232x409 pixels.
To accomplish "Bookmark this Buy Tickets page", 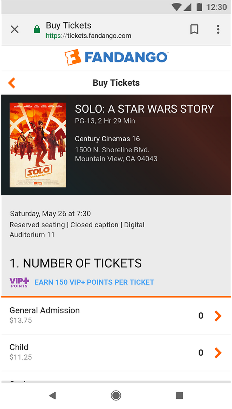I will pos(194,30).
